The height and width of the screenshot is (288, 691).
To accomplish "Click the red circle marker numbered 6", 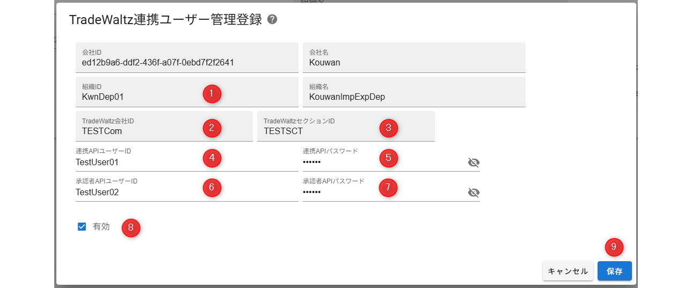I will [x=212, y=187].
